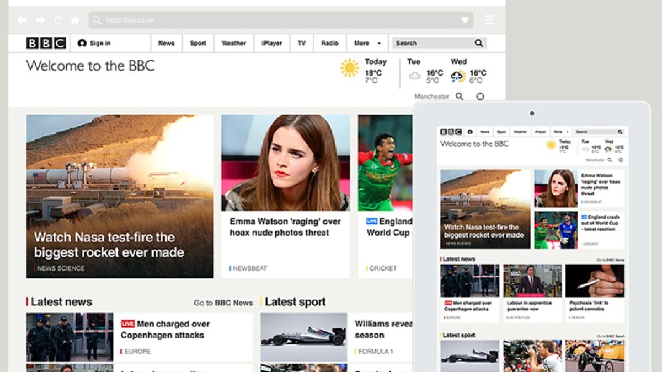Click the EUROPE tag under Copenhagen story

pos(136,351)
